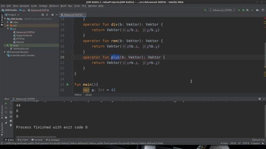
Task: Click the green hammer Build Project icon
Action: tap(205, 10)
